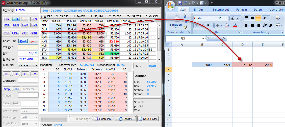Apply cell borders from ribbon
Viewport: 285px width, 127px height.
[217, 25]
